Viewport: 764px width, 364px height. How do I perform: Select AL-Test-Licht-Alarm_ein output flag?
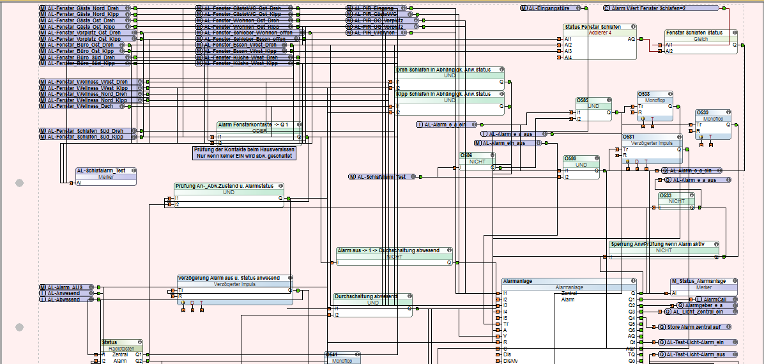tap(698, 342)
